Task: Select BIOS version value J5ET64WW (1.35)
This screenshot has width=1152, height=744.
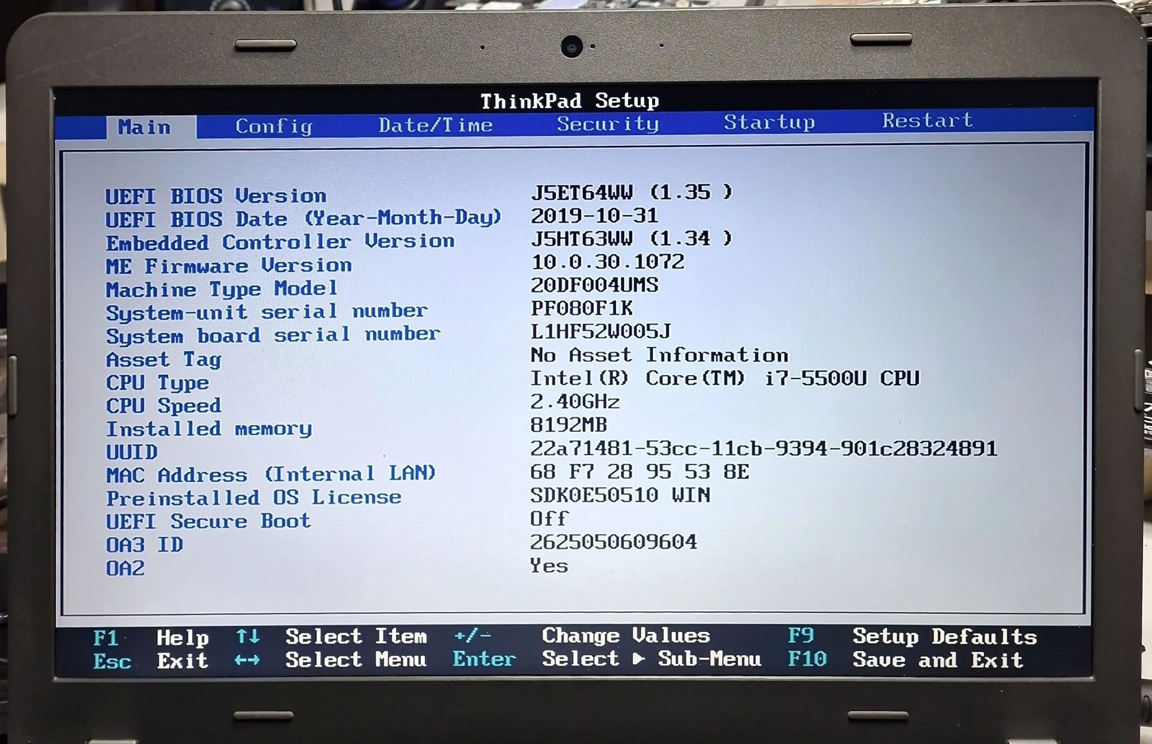Action: (x=632, y=192)
